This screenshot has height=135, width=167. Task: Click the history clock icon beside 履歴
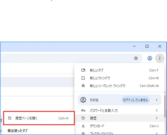(83, 118)
